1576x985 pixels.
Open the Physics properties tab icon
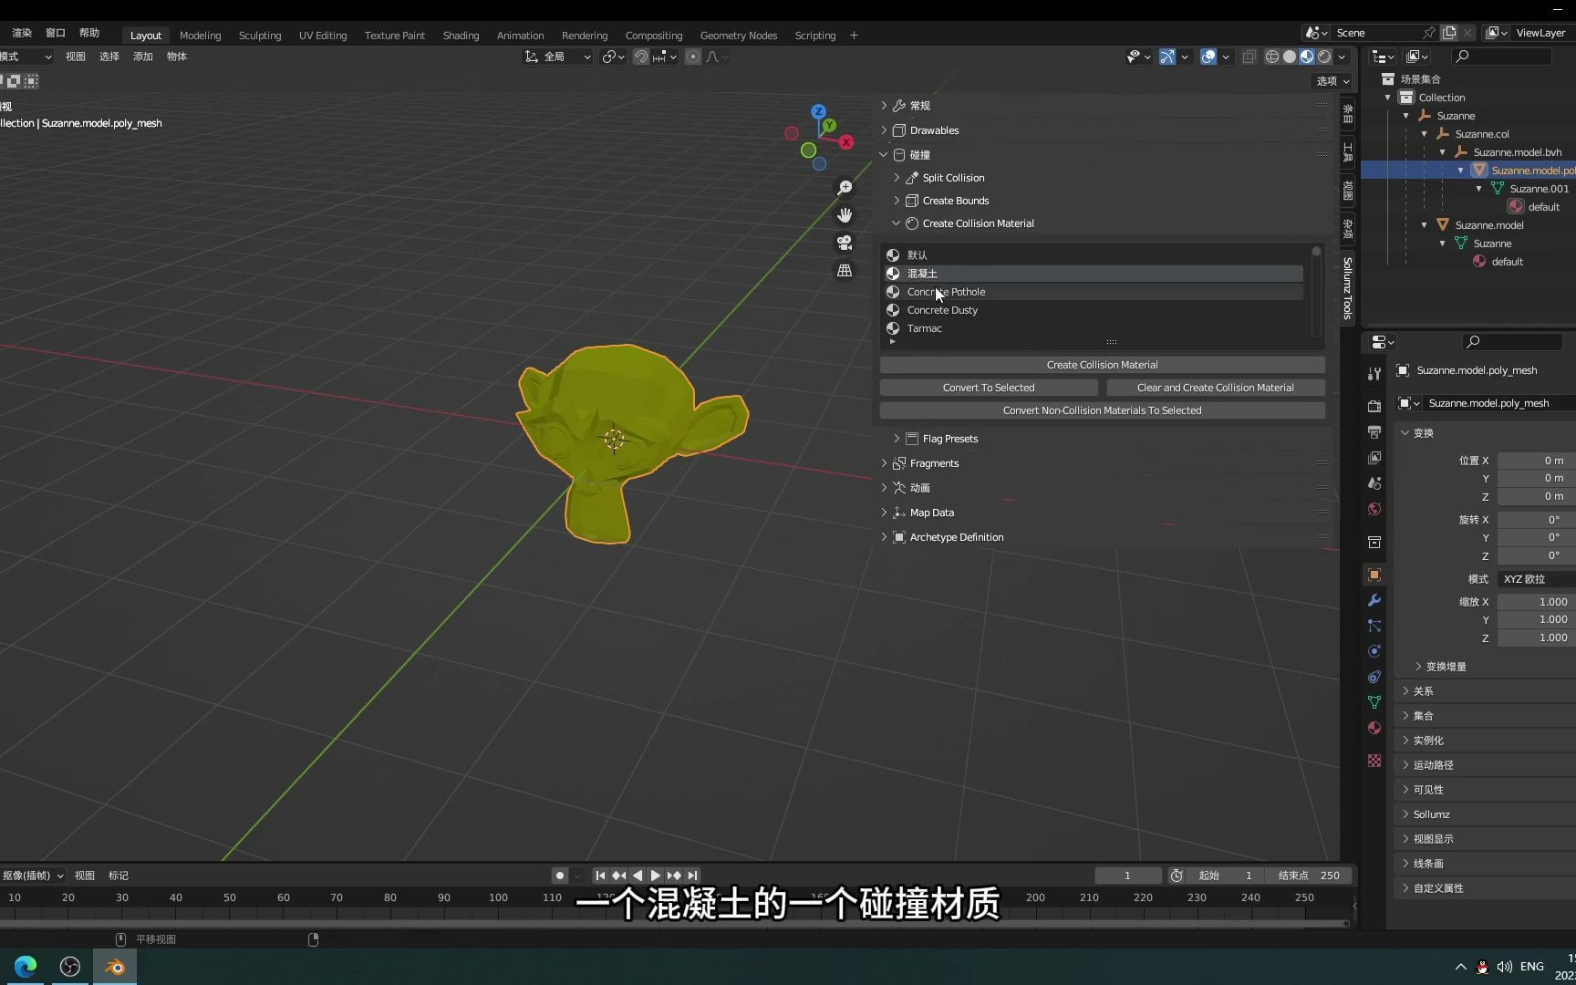pos(1374,652)
